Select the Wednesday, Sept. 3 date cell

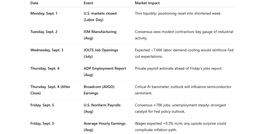(47, 50)
